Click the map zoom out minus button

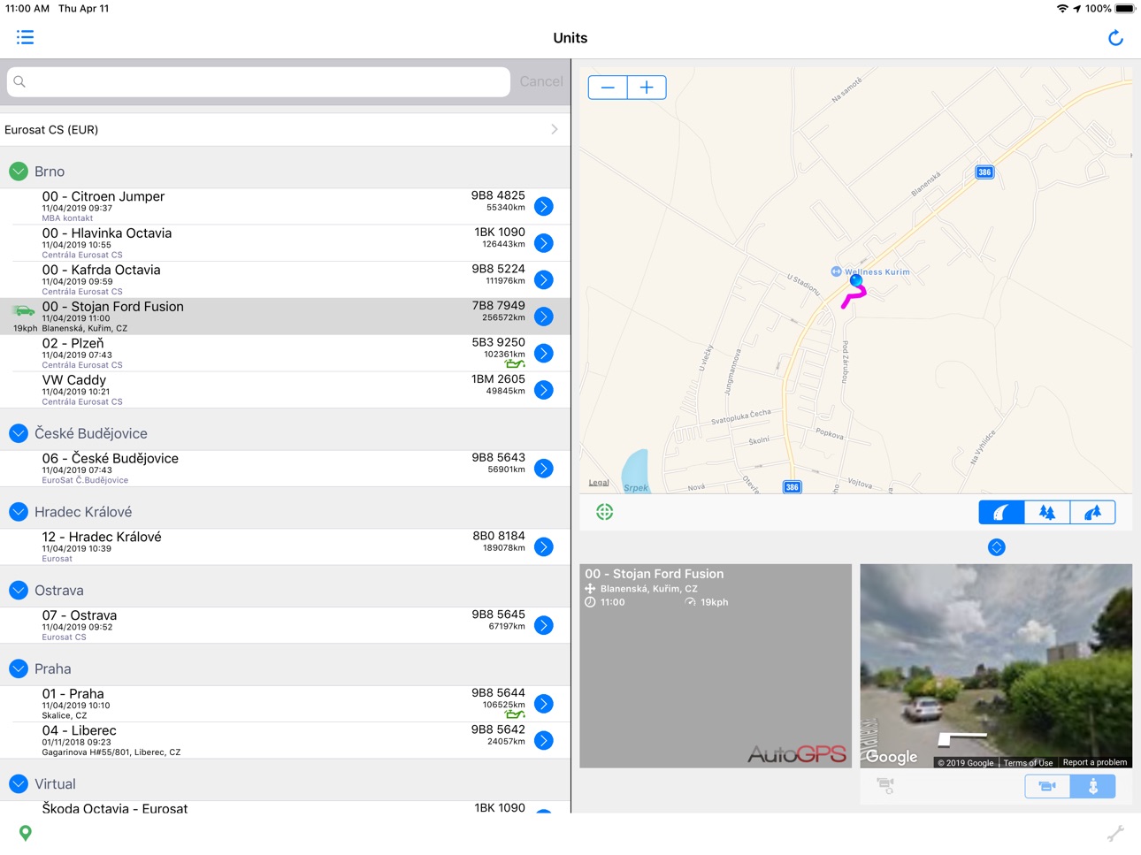608,88
